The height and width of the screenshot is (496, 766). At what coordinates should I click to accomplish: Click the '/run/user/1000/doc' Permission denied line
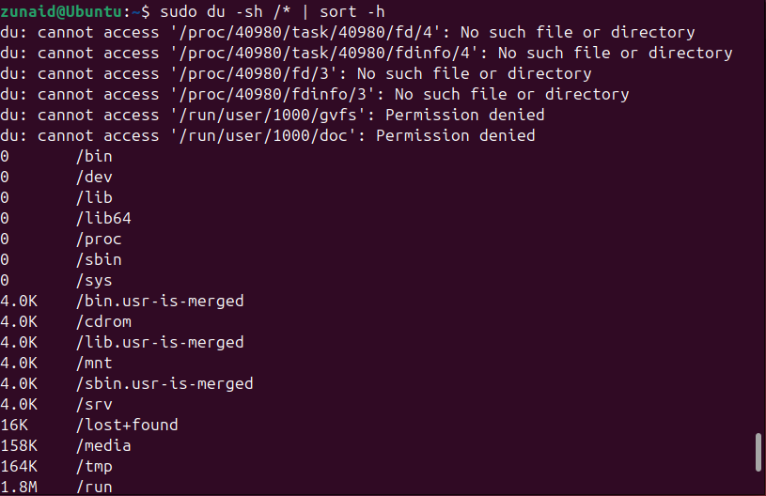tap(268, 135)
